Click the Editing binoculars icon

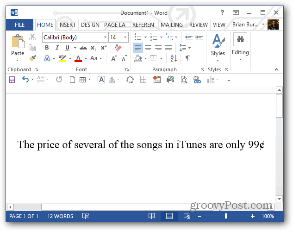[x=240, y=39]
